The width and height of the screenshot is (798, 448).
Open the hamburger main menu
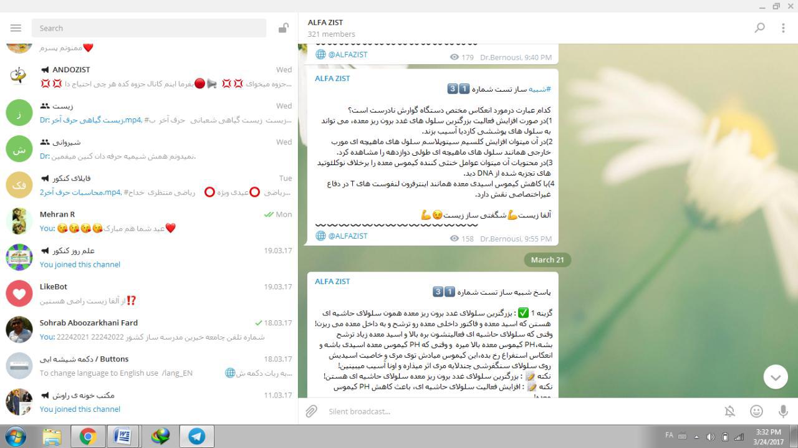(x=16, y=28)
